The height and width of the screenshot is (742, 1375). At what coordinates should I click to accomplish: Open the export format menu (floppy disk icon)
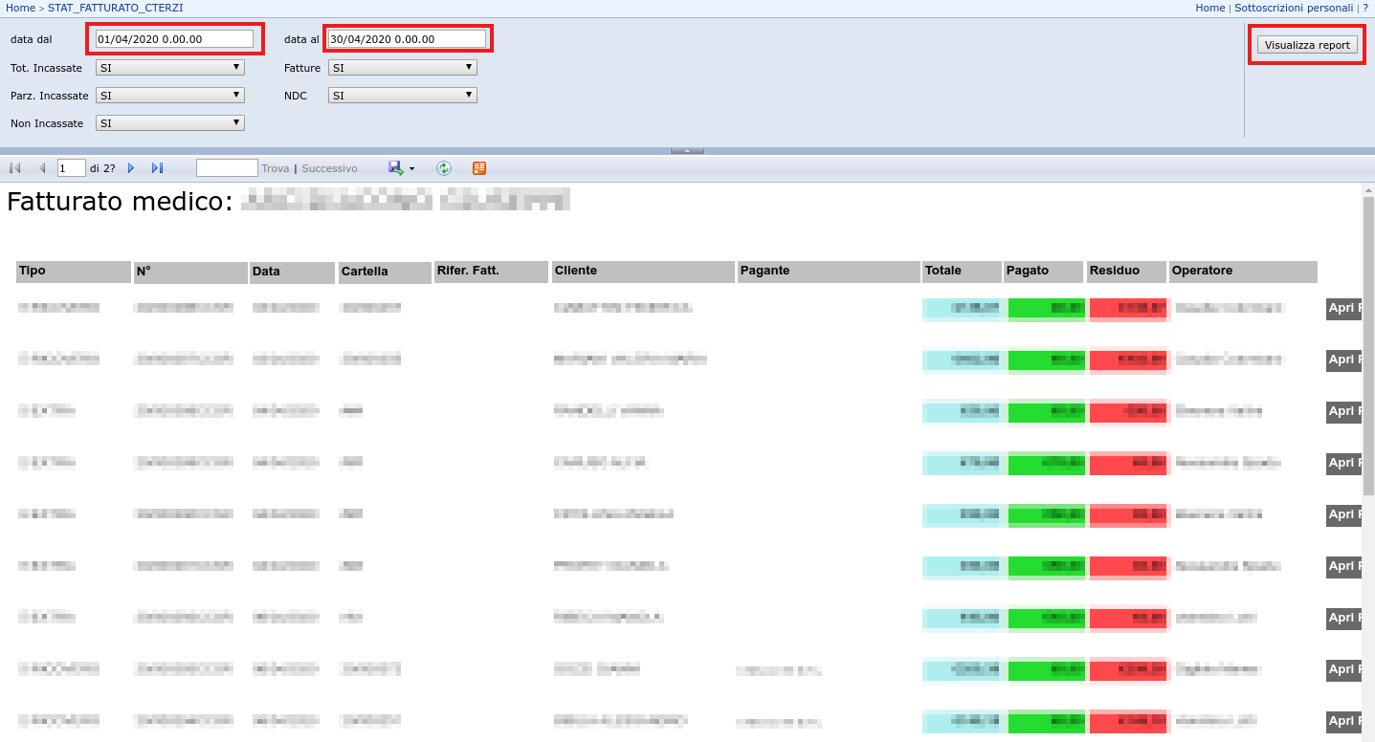click(x=401, y=168)
